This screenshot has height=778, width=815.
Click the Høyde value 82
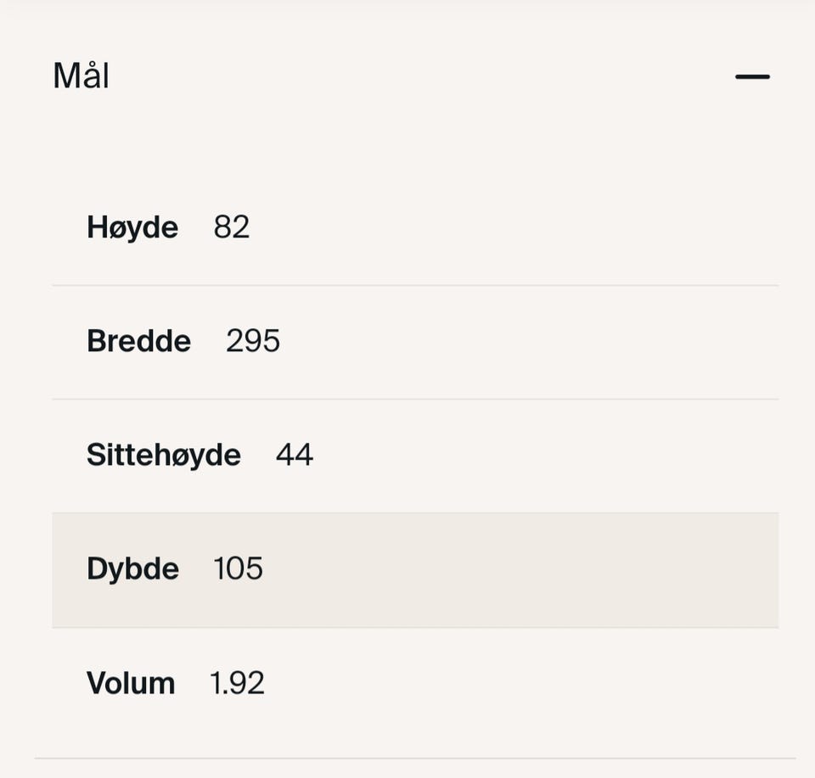click(x=231, y=227)
